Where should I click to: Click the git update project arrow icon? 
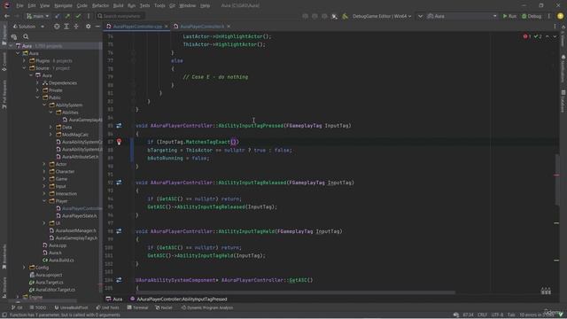57,16
